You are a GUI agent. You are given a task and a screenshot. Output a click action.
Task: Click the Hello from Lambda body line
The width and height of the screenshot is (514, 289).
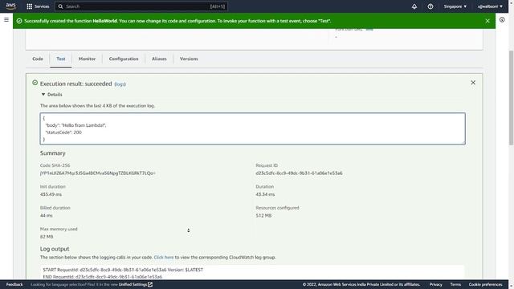[x=75, y=125]
